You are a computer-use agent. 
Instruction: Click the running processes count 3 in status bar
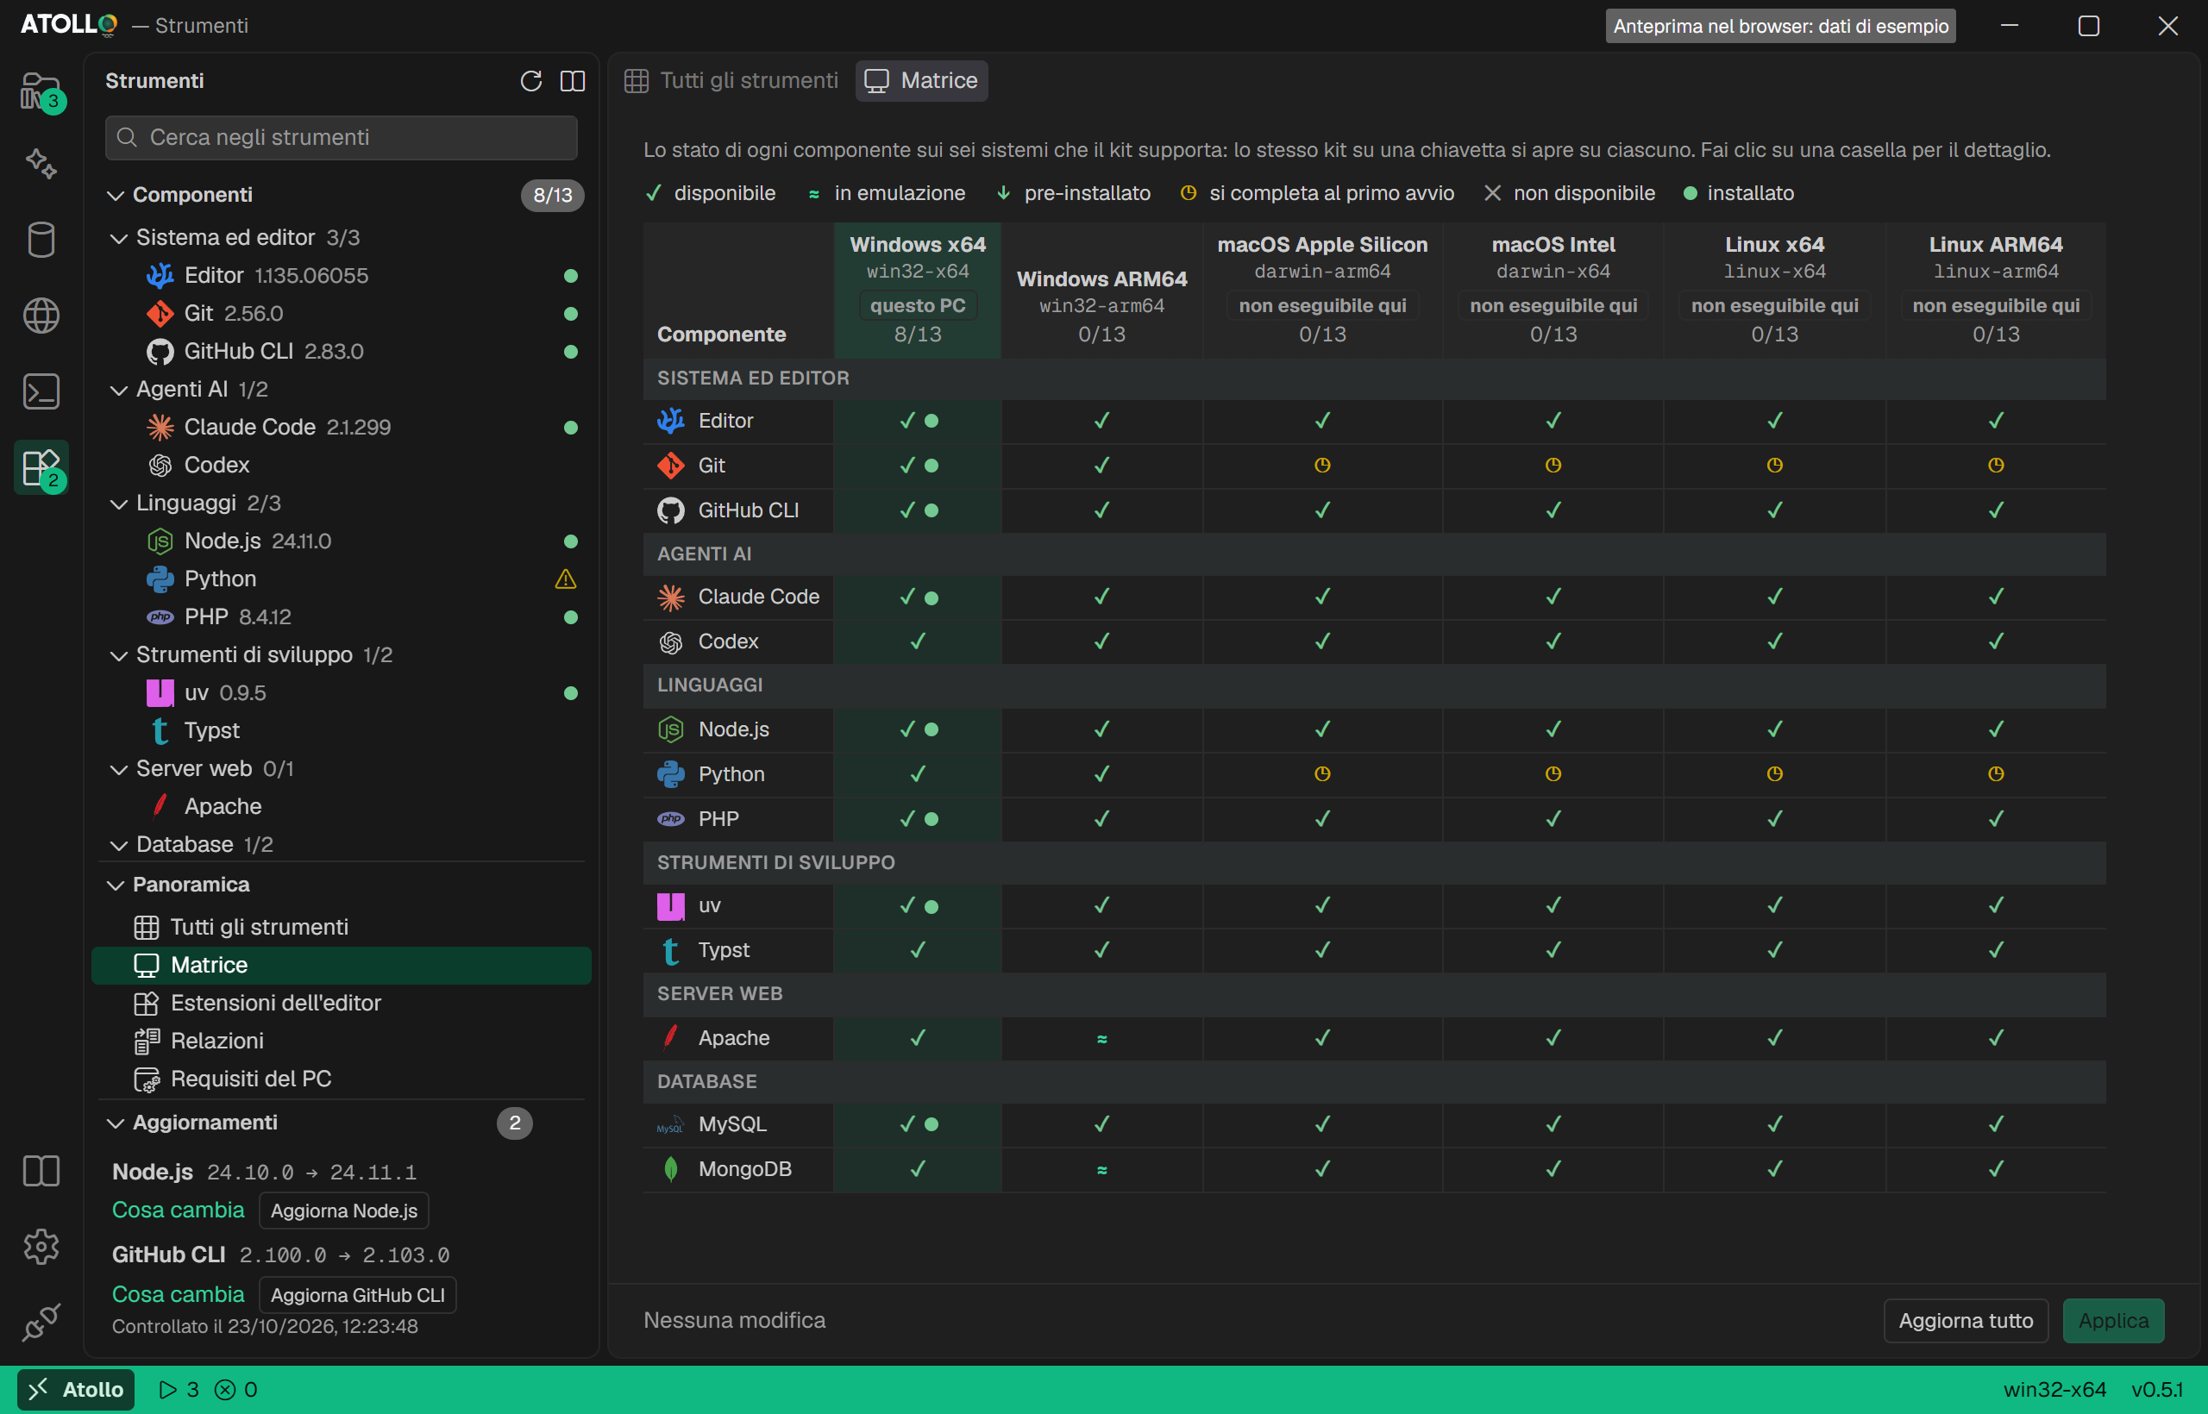pyautogui.click(x=179, y=1389)
